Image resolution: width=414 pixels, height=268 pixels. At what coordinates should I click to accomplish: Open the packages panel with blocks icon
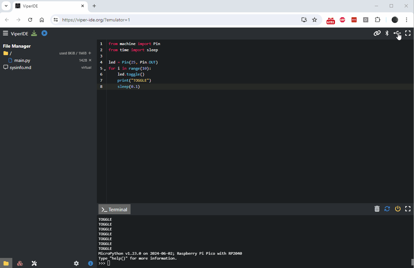20,263
